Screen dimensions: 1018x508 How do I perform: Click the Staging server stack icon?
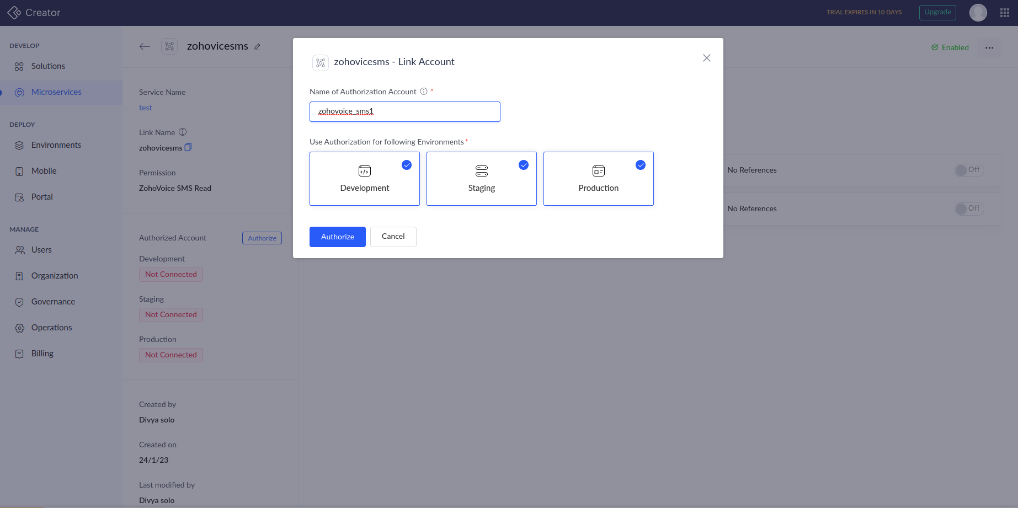482,171
